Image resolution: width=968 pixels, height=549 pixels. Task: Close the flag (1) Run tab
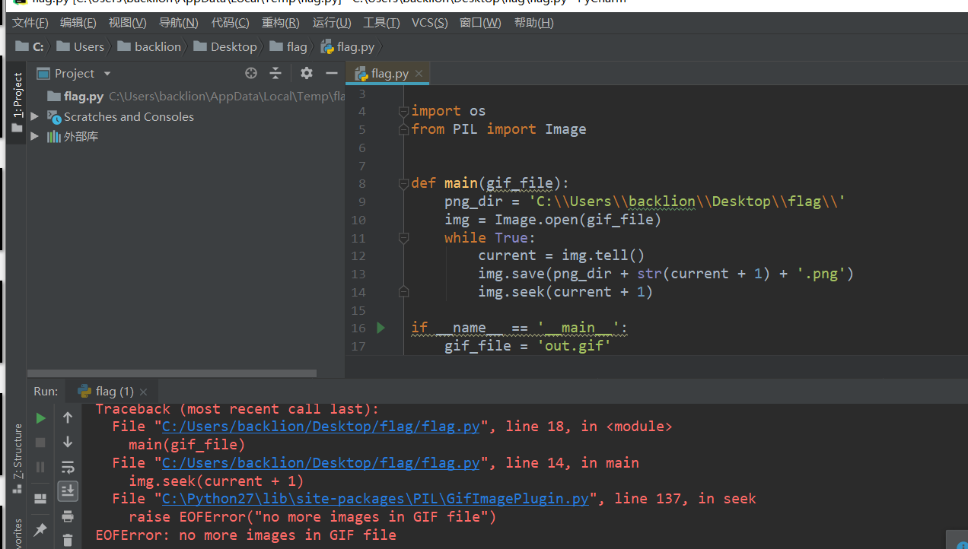[x=145, y=392]
